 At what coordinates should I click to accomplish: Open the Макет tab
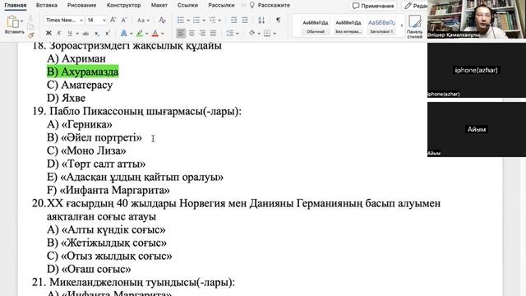(159, 5)
